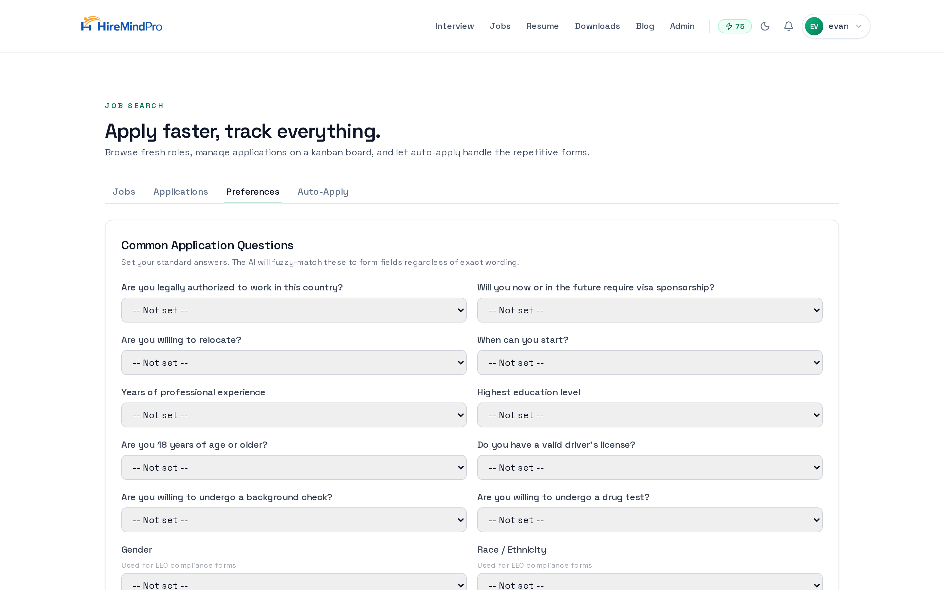
Task: Click the 'Set your standard answers' description text
Action: [320, 262]
